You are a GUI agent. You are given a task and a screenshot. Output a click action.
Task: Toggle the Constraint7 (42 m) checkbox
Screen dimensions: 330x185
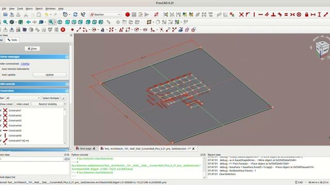pos(1,140)
